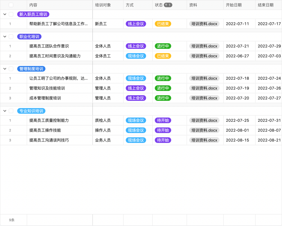Click the 开始日期 column header
282x226 pixels.
point(234,5)
